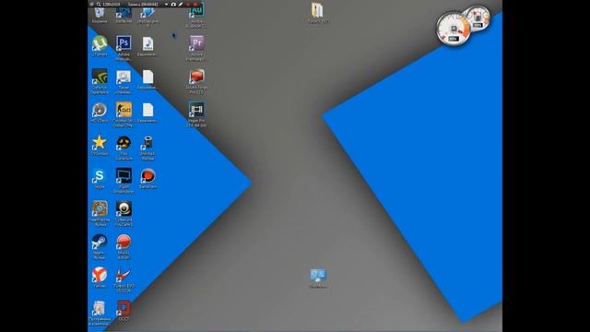Image resolution: width=590 pixels, height=332 pixels.
Task: Click the pencil draw icon in recorder bar
Action: click(x=181, y=4)
